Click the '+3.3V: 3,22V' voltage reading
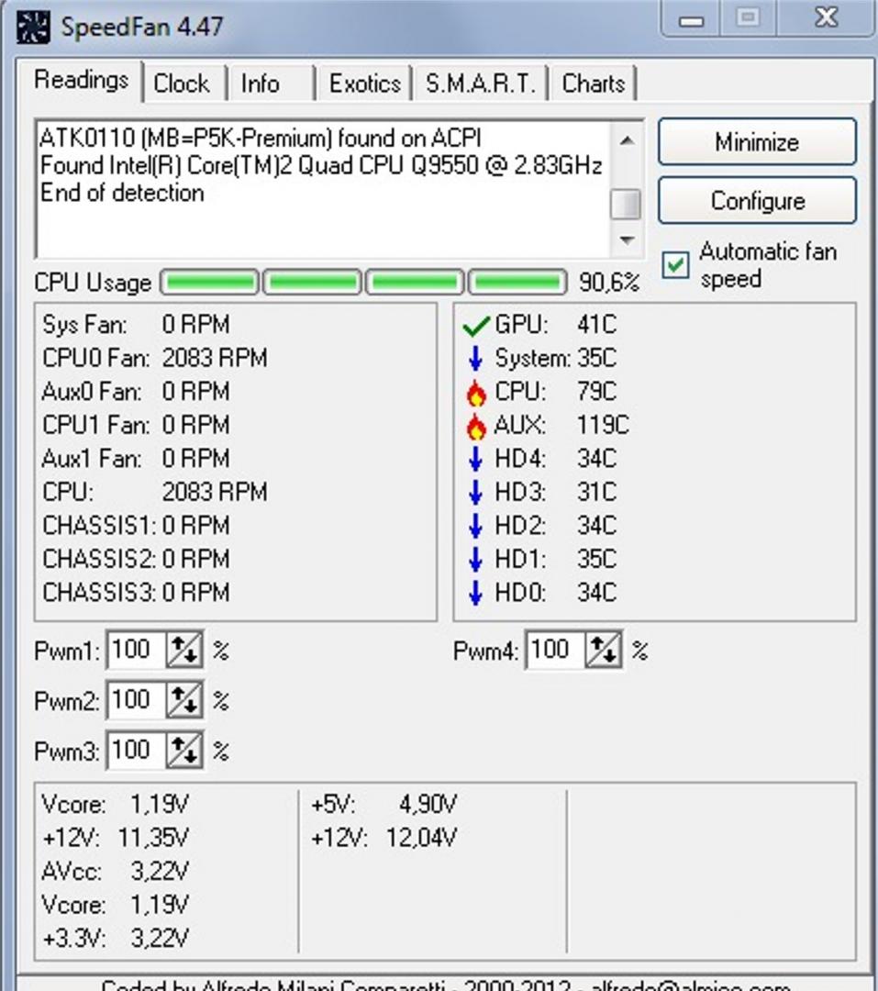This screenshot has width=878, height=991. (x=115, y=939)
